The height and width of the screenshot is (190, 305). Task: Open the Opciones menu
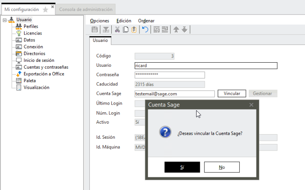click(x=99, y=21)
